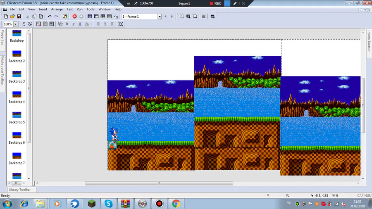The height and width of the screenshot is (209, 372).
Task: Go to the next frame arrow
Action: coord(172,17)
